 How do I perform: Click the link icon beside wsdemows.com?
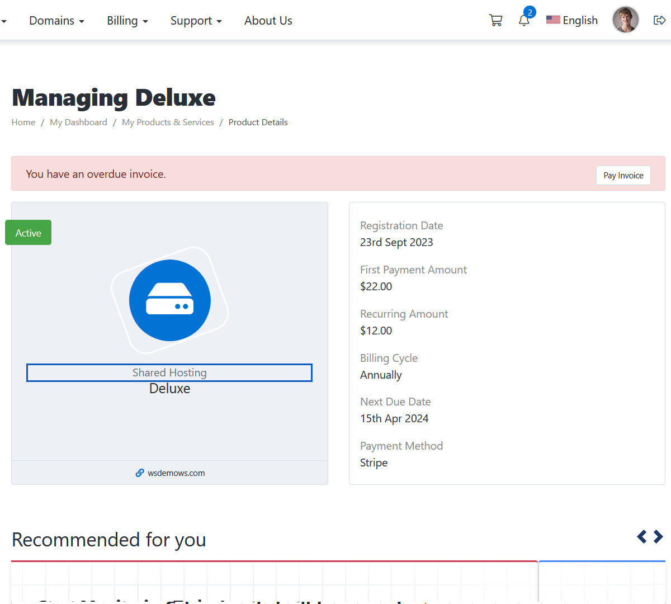pyautogui.click(x=140, y=473)
